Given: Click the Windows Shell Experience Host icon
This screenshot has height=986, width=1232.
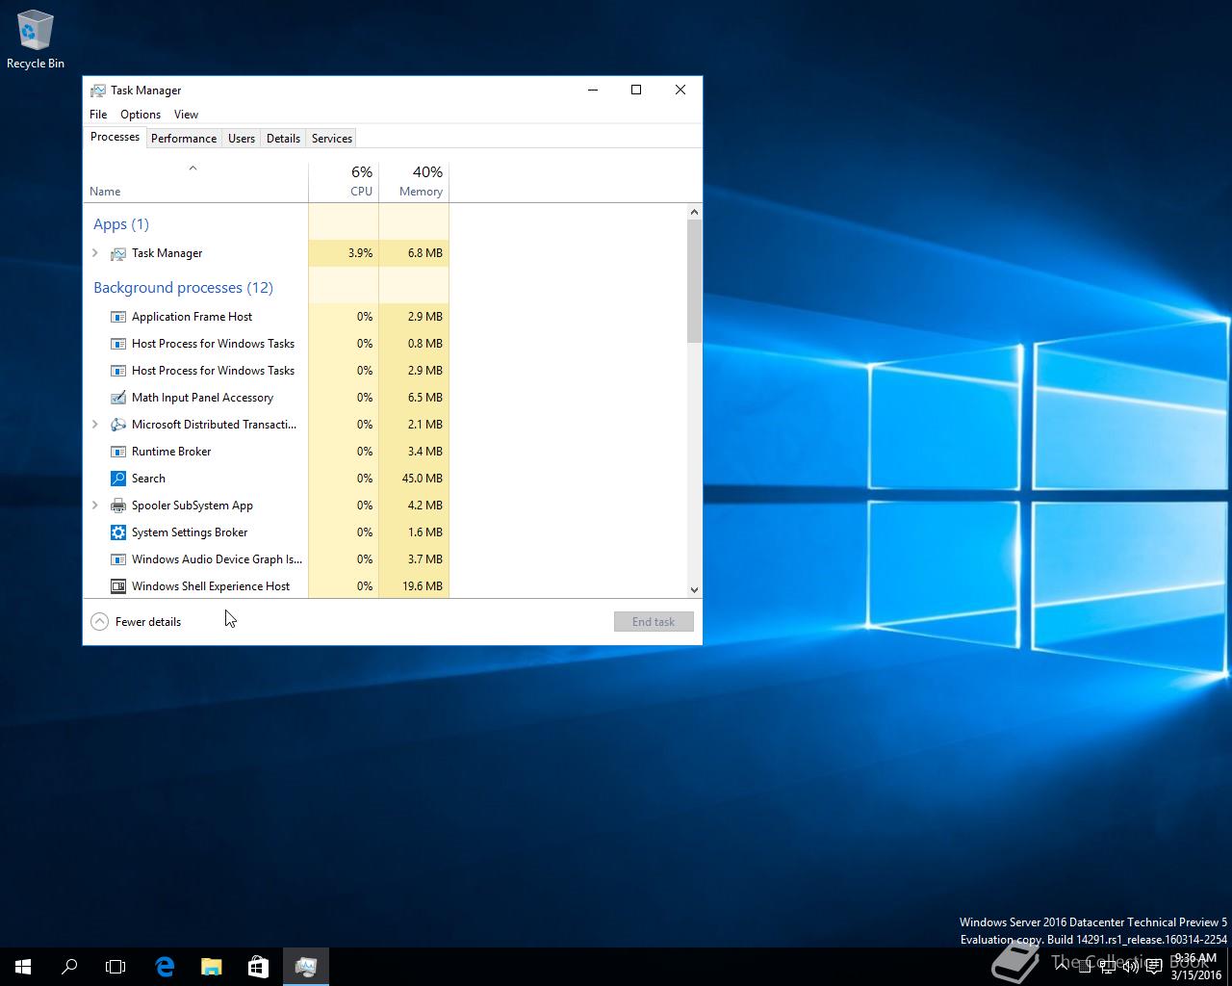Looking at the screenshot, I should pos(118,586).
